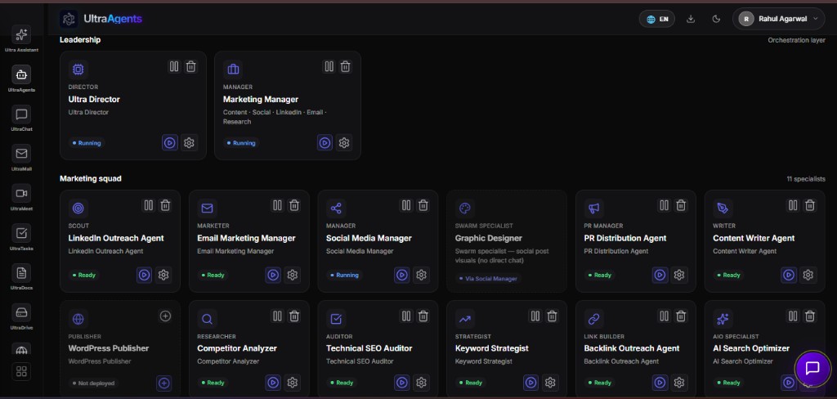Image resolution: width=837 pixels, height=399 pixels.
Task: Open Keyword Strategist settings gear
Action: click(550, 383)
